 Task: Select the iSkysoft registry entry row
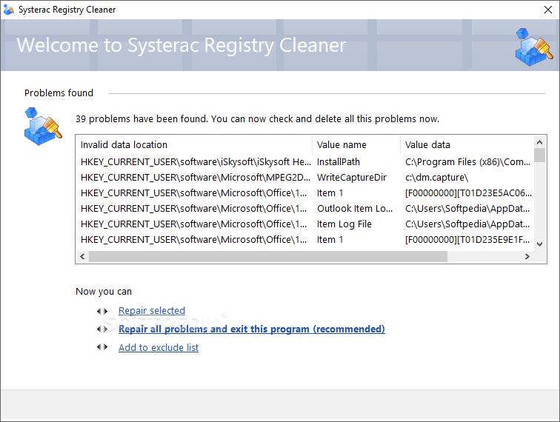point(305,161)
